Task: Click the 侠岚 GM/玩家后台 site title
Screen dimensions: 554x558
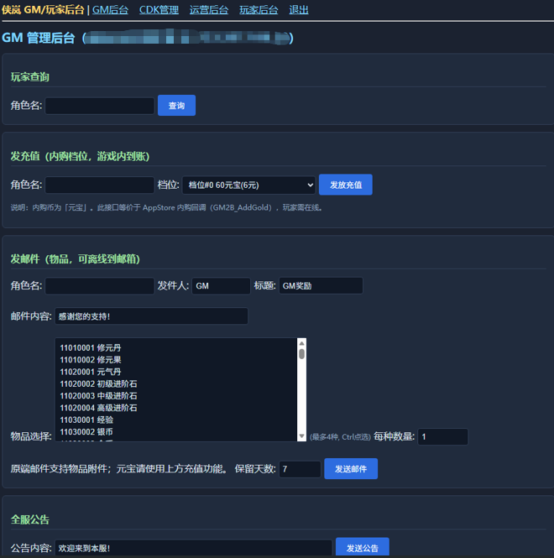Action: [x=43, y=9]
